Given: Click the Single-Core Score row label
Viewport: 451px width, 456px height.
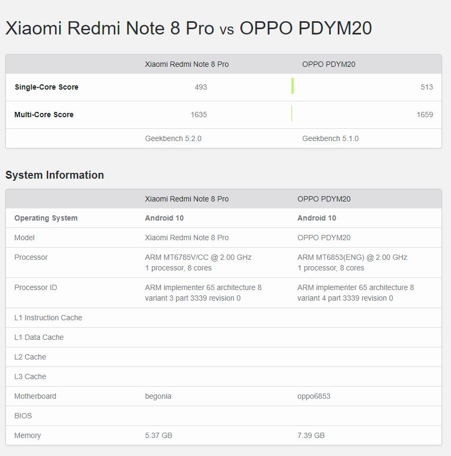Looking at the screenshot, I should pos(47,87).
